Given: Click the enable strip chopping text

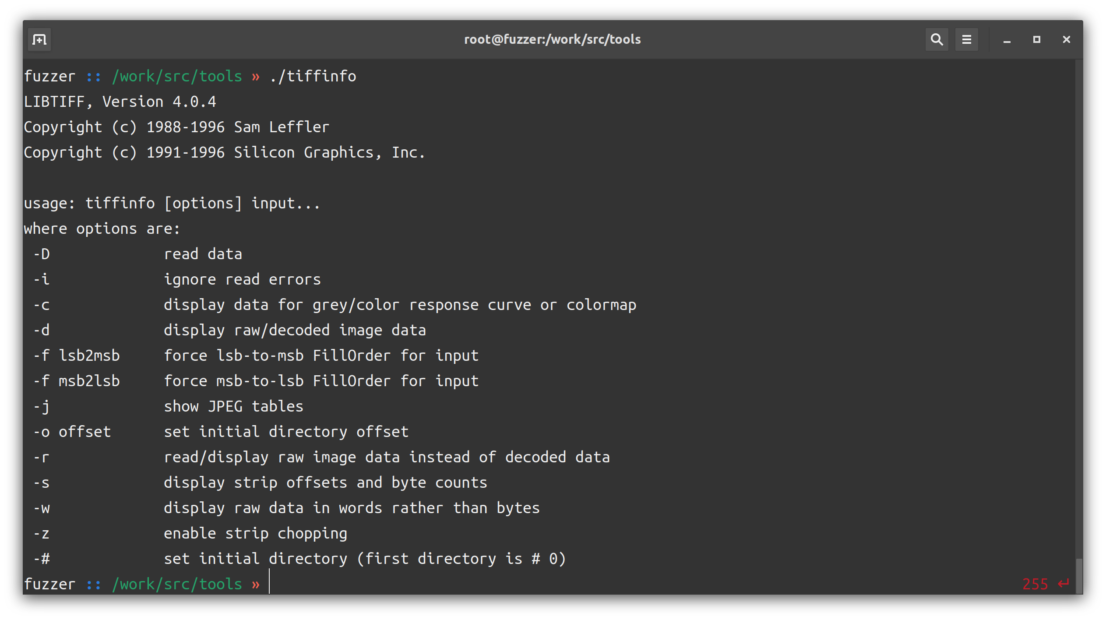Looking at the screenshot, I should 255,533.
